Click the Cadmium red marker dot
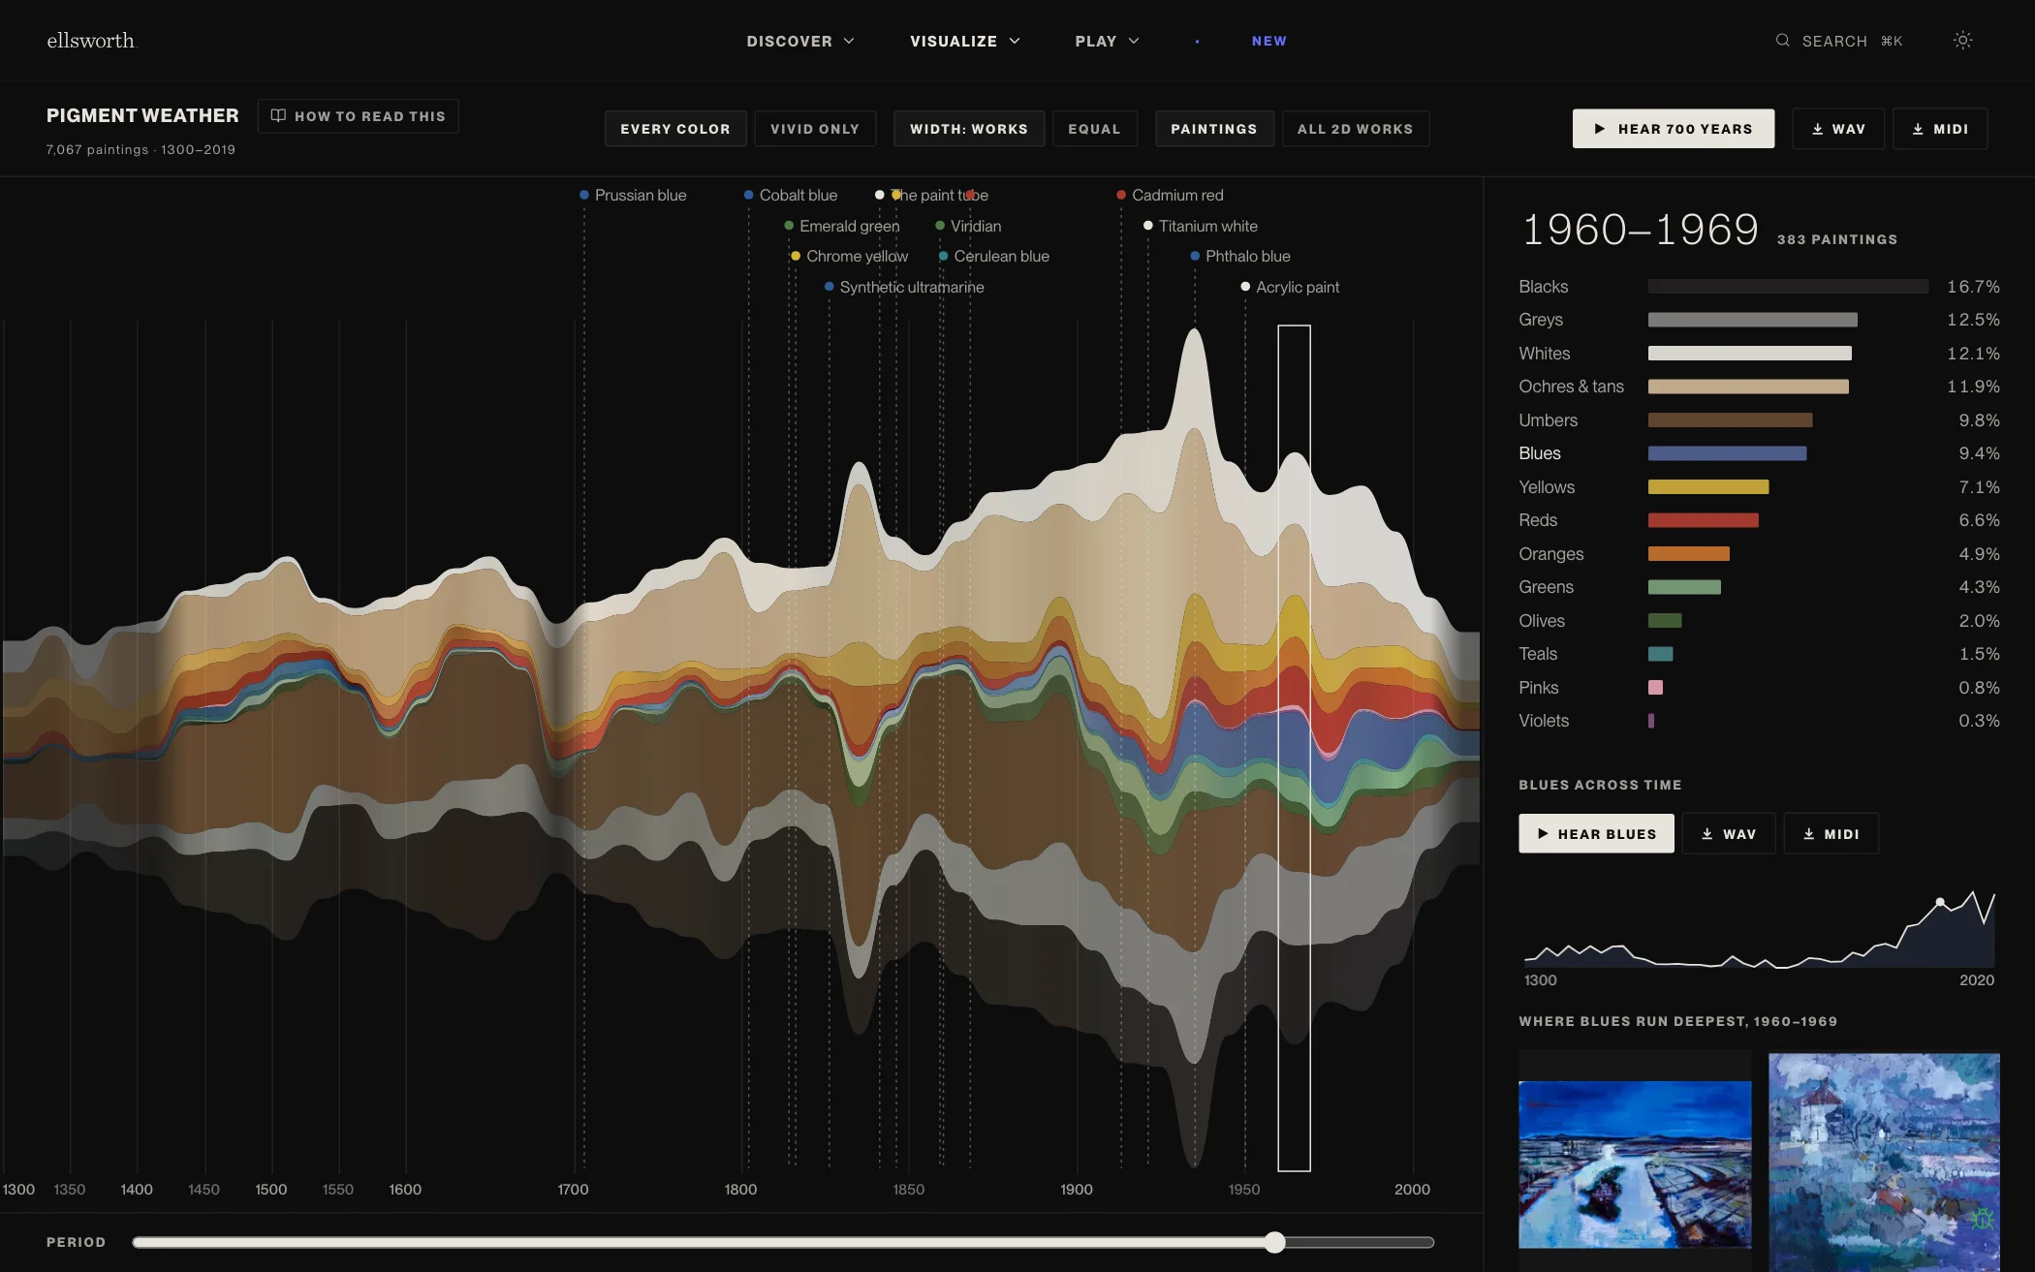 coord(1121,196)
